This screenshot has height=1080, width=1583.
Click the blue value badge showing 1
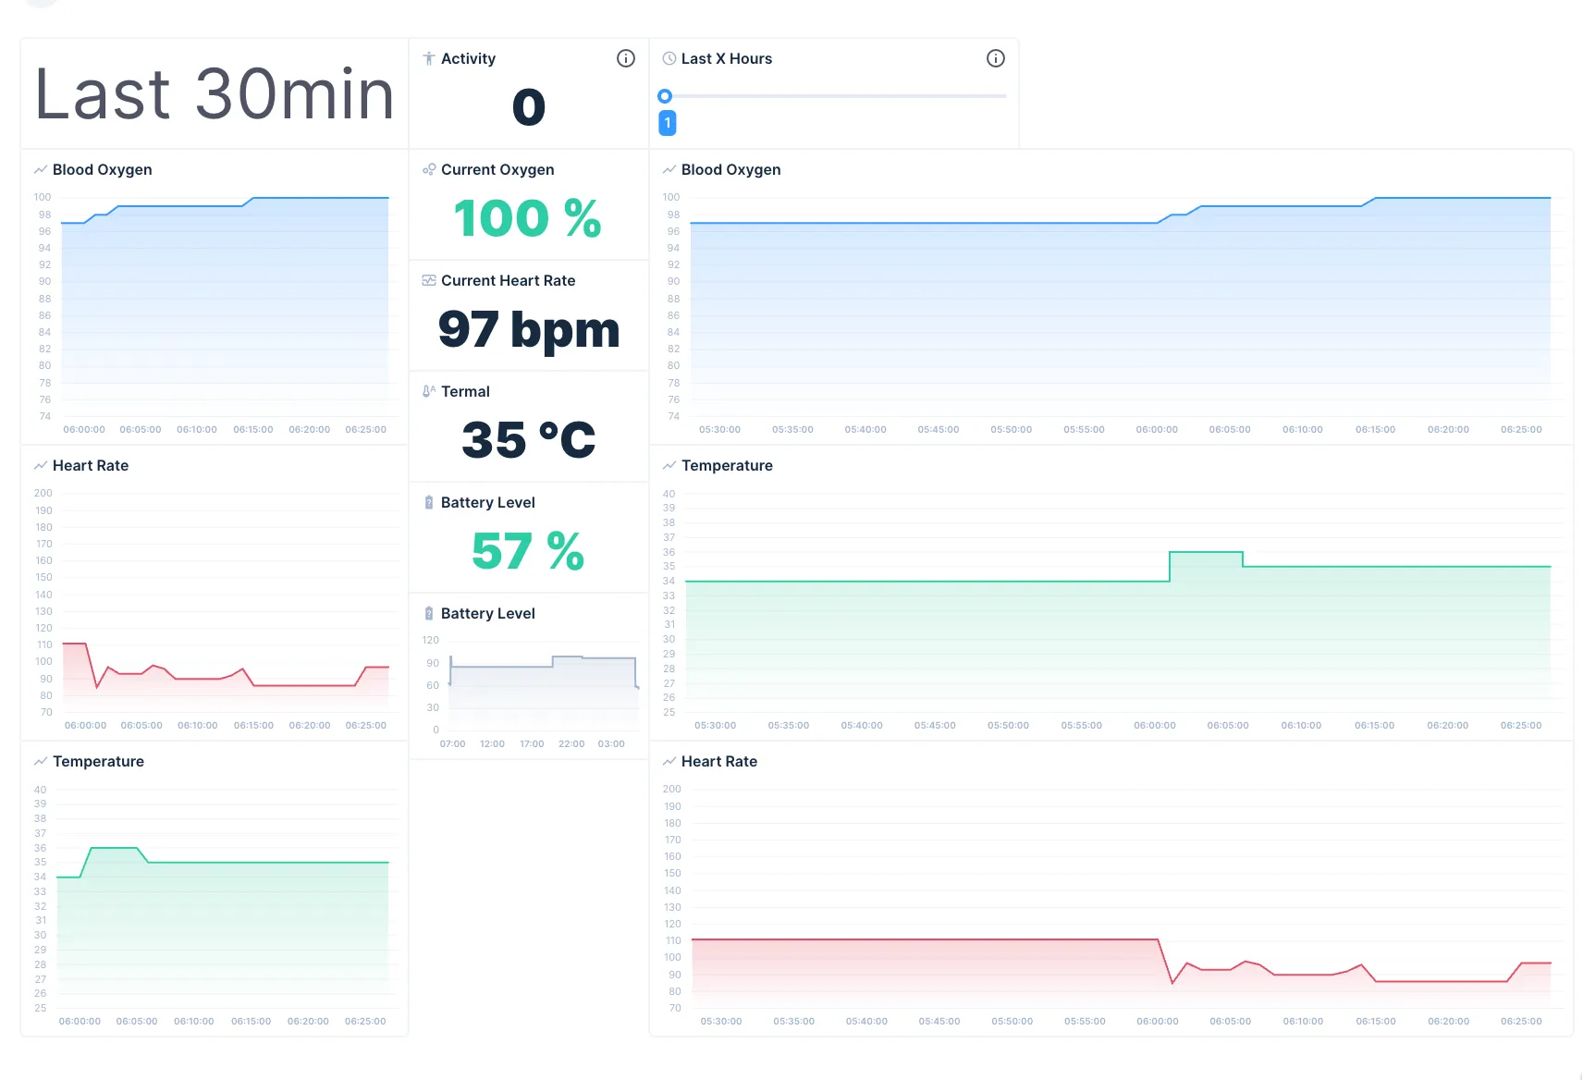667,122
